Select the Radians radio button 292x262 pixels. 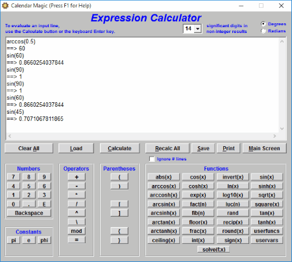click(263, 31)
